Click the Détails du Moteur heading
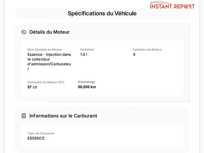Image resolution: width=204 pixels, height=153 pixels. (49, 32)
